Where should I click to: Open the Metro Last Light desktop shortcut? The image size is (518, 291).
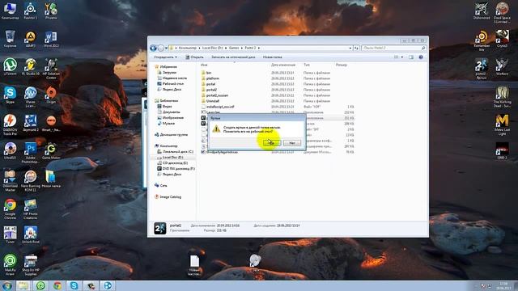pos(502,124)
